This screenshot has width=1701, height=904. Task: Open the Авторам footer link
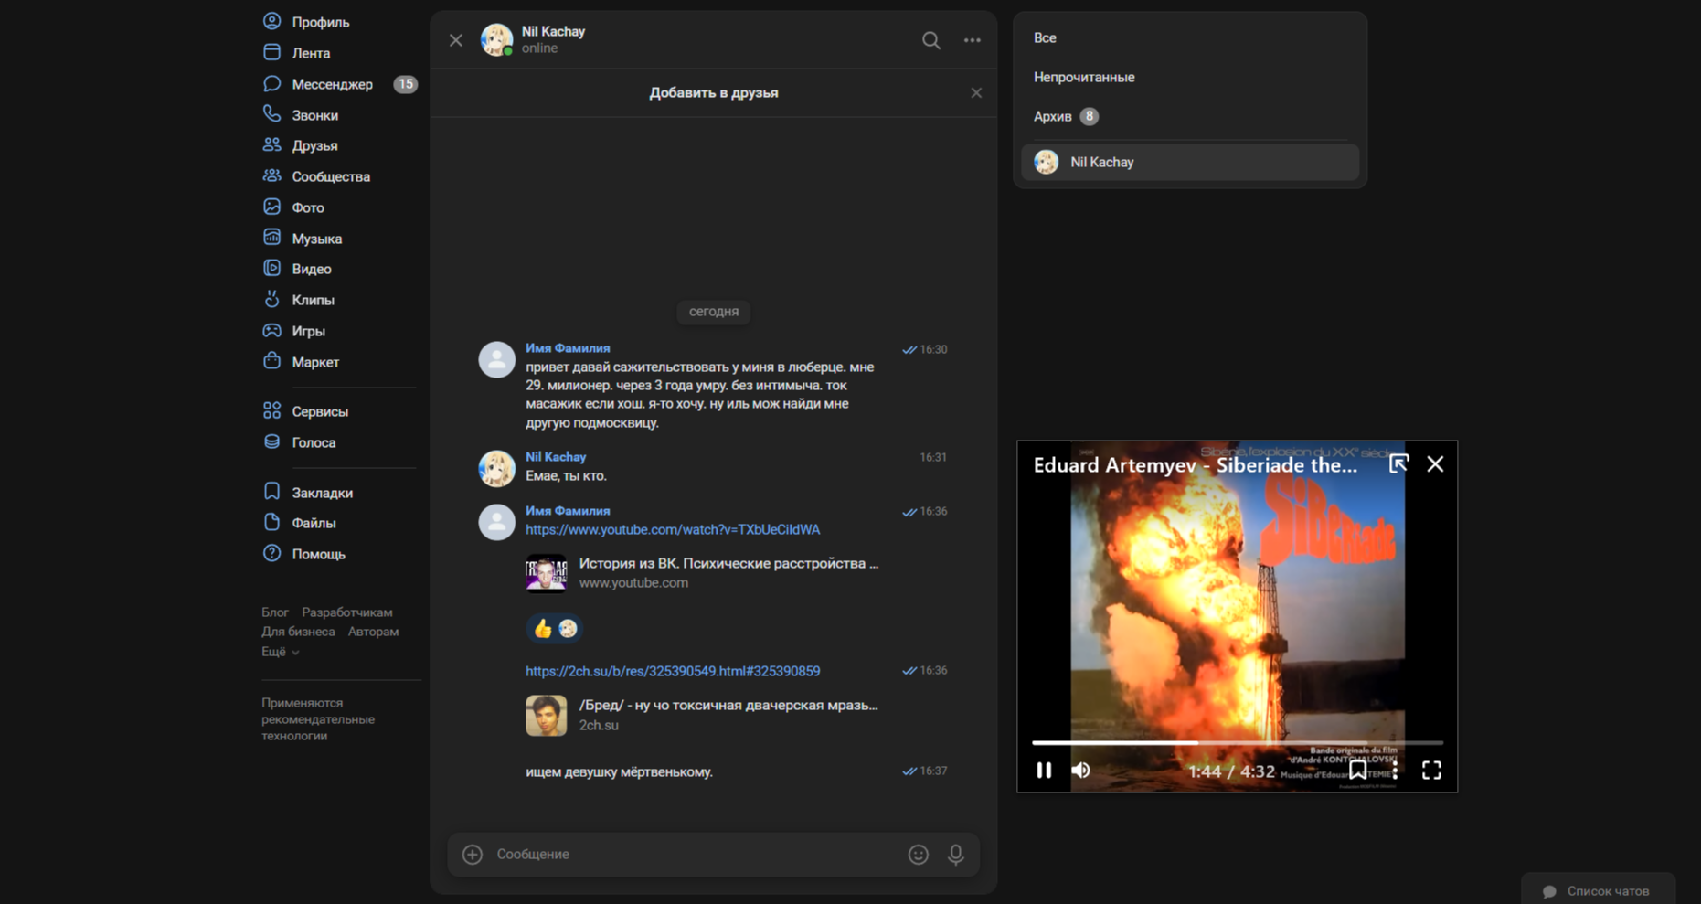pyautogui.click(x=373, y=632)
